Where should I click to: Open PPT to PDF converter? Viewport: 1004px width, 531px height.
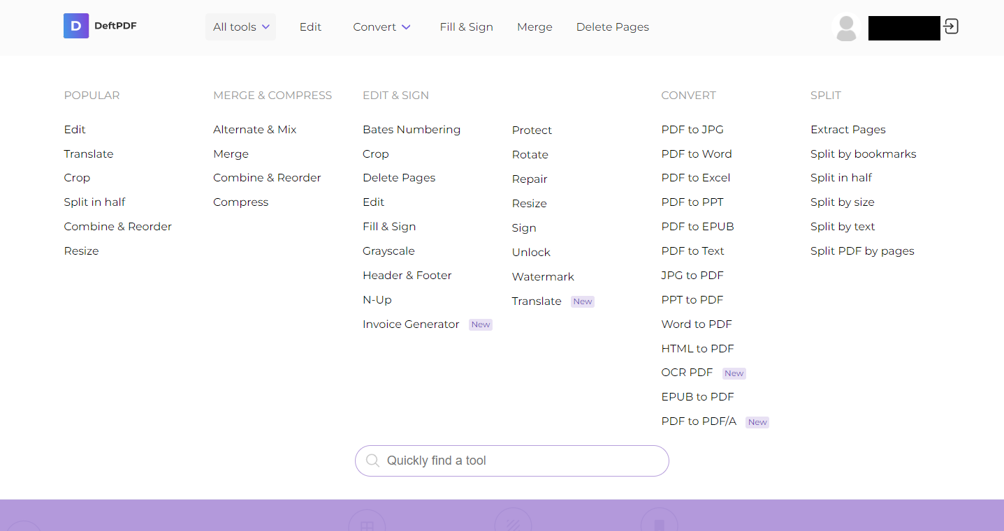(x=692, y=299)
